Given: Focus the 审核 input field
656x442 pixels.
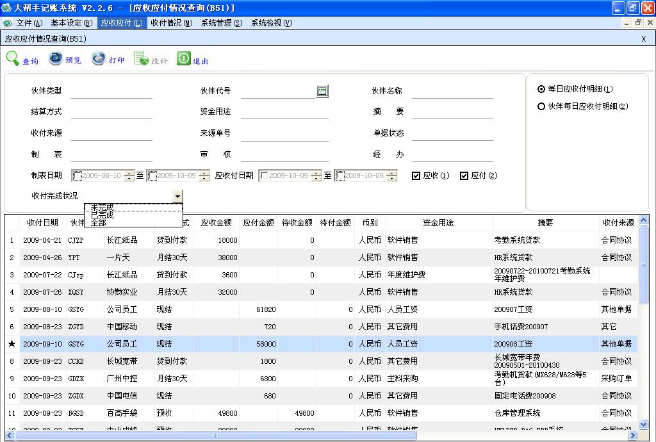Looking at the screenshot, I should click(284, 155).
